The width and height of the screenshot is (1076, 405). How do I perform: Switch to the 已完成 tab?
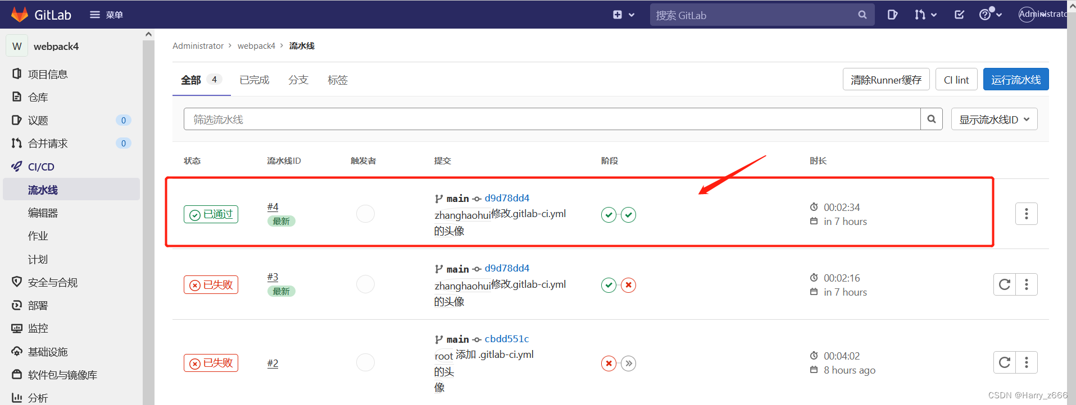[255, 80]
